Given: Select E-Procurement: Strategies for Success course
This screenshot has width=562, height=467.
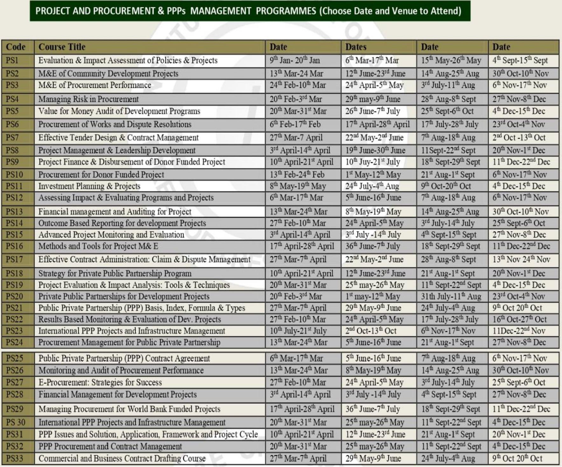Looking at the screenshot, I should tap(100, 383).
